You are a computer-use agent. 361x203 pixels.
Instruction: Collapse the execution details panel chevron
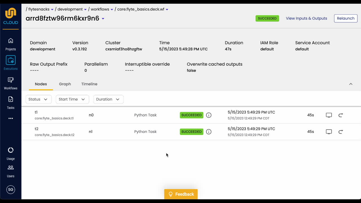point(351,84)
